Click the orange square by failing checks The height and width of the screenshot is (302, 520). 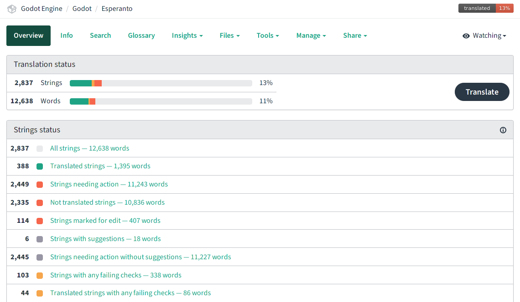[40, 276]
